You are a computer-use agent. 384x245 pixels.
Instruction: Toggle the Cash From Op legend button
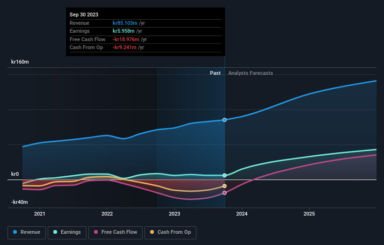click(170, 232)
